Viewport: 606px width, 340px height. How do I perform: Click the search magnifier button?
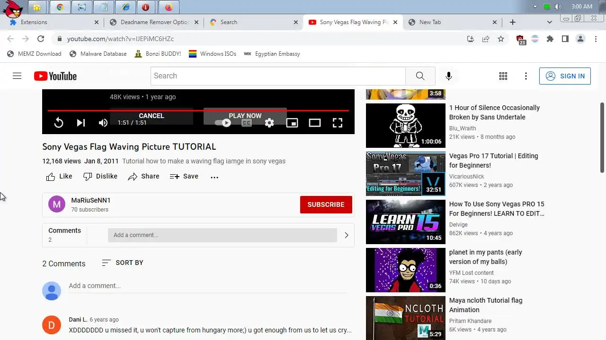420,76
